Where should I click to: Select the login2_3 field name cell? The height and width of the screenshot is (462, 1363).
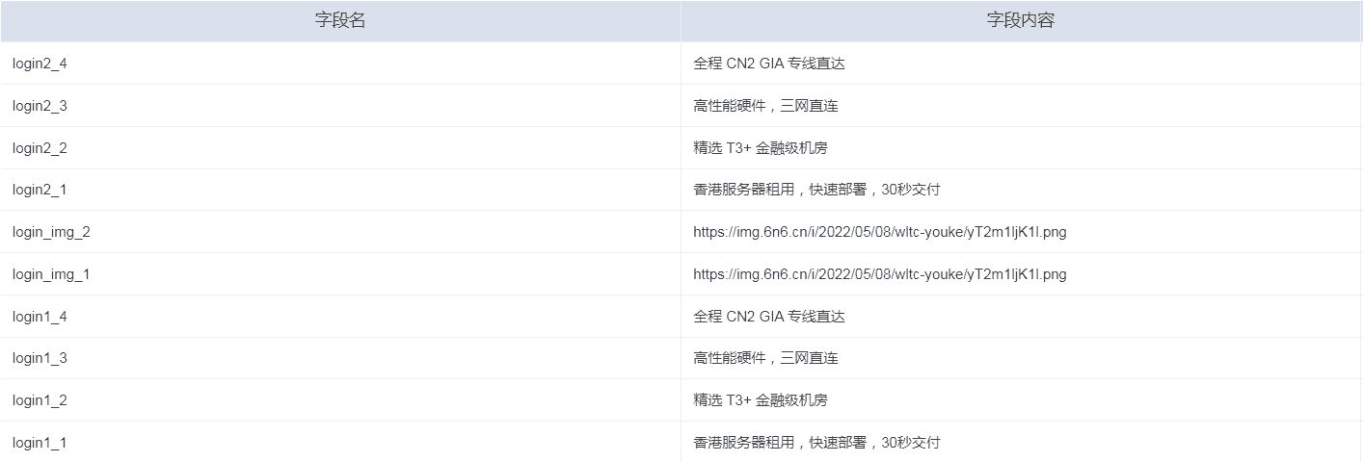40,106
